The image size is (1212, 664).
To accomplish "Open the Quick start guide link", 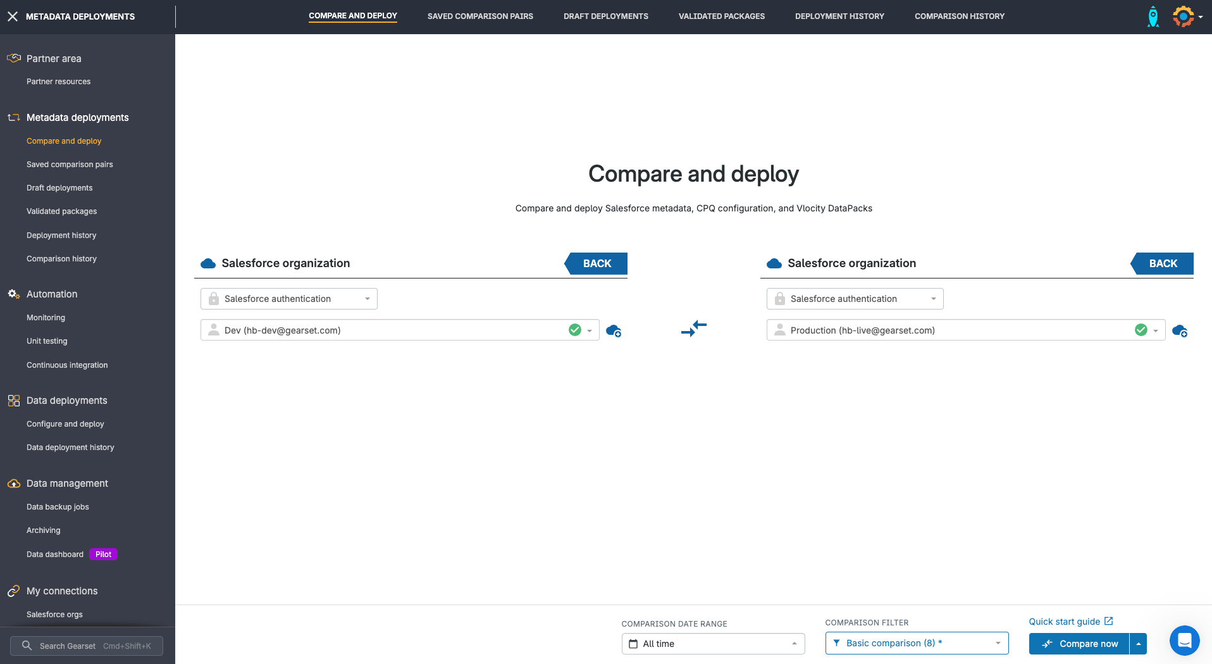I will (x=1070, y=621).
